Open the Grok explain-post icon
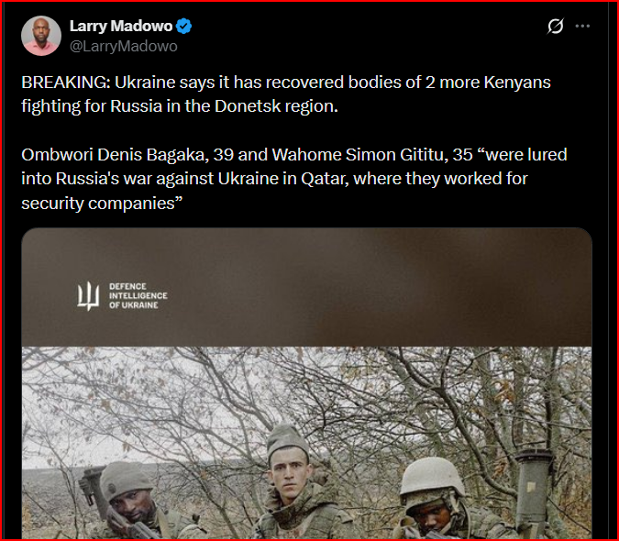619x541 pixels. click(x=555, y=27)
